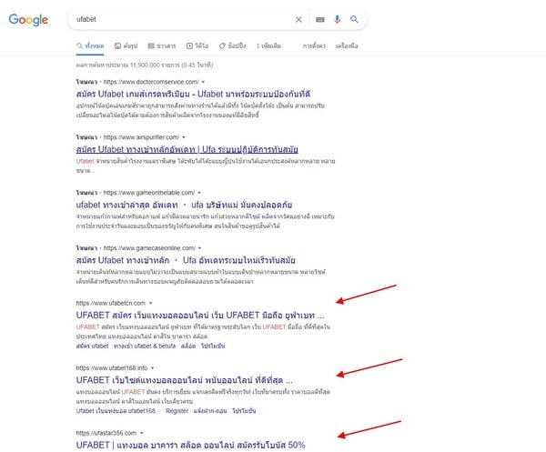Screen dimensions: 546x452
Task: Click the Google logo
Action: [29, 19]
